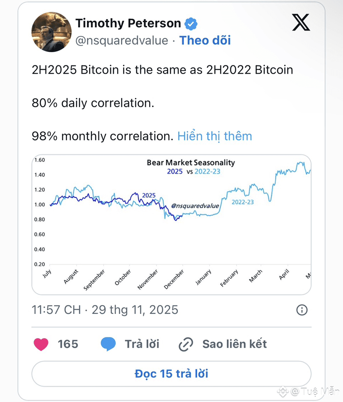Click the 165 likes count
Screen dimensions: 343x402
(x=68, y=344)
